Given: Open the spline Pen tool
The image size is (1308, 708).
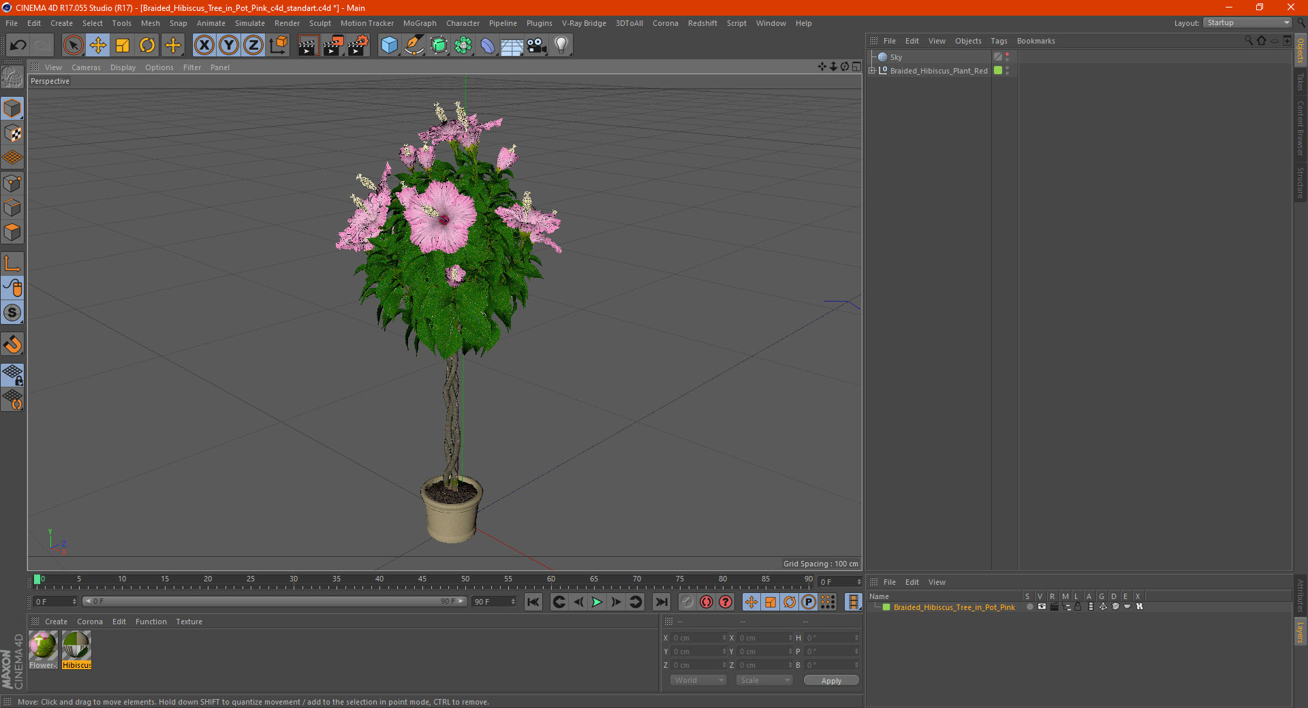Looking at the screenshot, I should point(414,46).
